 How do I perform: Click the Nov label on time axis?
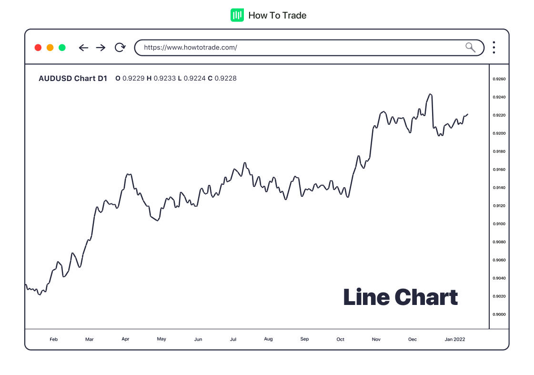coord(376,339)
